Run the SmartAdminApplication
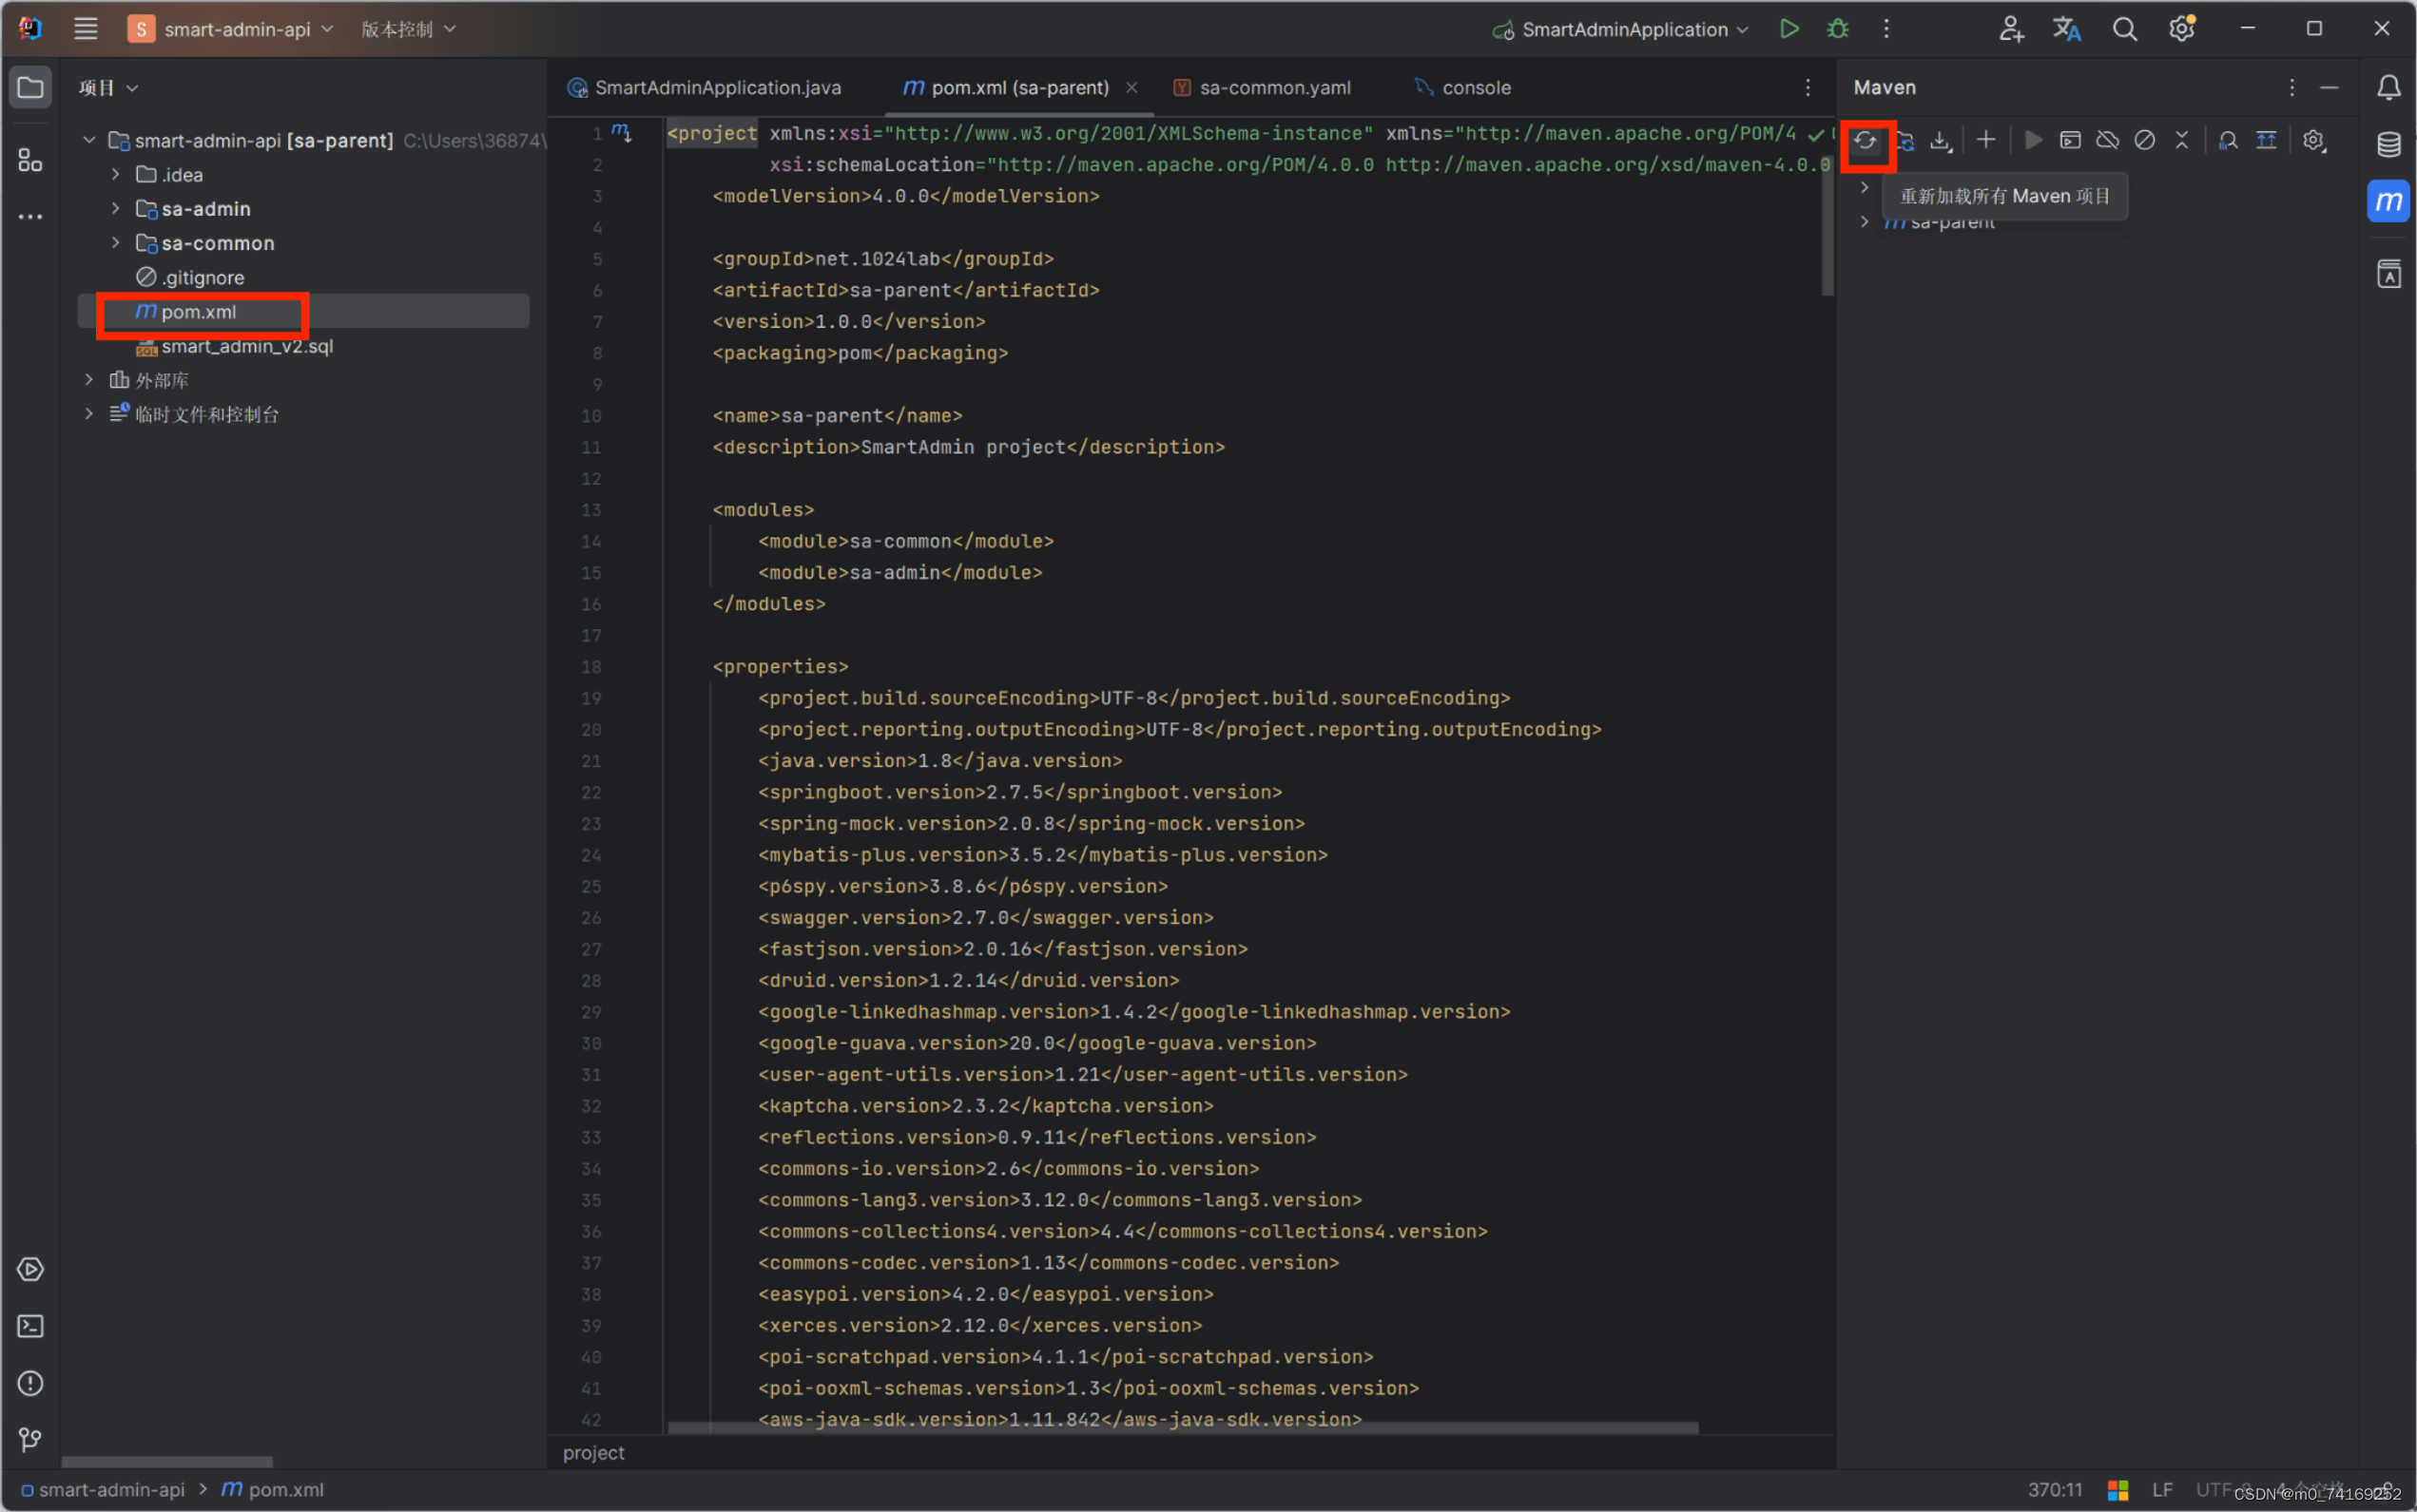The width and height of the screenshot is (2417, 1512). [x=1789, y=28]
